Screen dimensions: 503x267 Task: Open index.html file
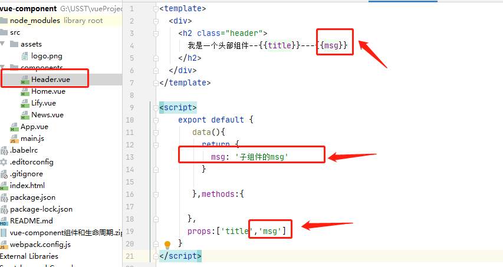pyautogui.click(x=27, y=186)
